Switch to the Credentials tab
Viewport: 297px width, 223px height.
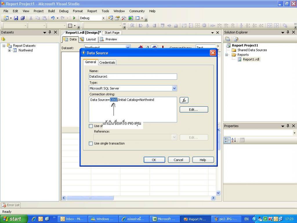point(107,62)
